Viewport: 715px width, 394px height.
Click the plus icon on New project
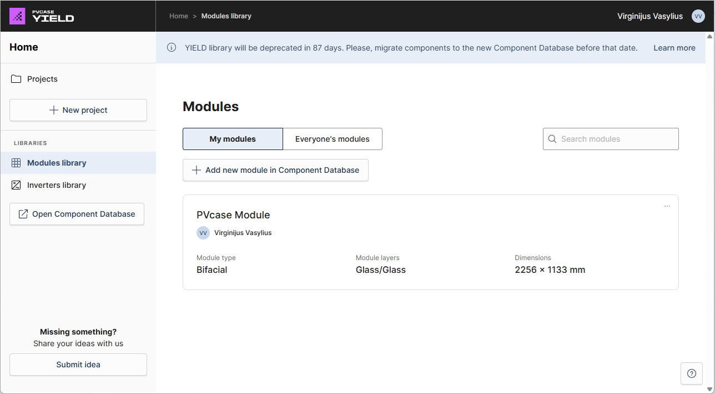(x=54, y=110)
